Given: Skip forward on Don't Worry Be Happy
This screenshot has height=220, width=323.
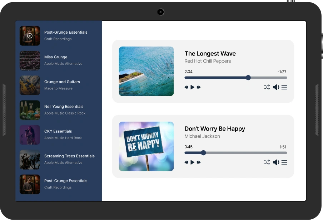Looking at the screenshot, I should (199, 162).
